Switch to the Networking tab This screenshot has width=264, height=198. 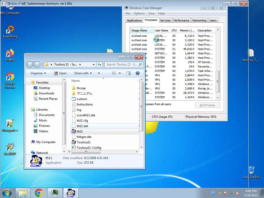coord(199,20)
